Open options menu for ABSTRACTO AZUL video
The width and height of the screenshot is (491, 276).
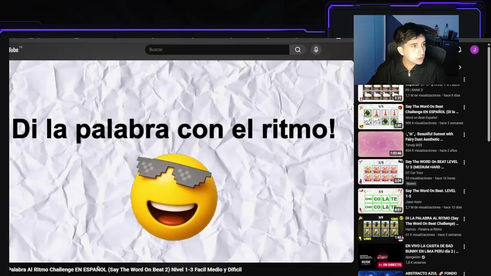(x=464, y=273)
